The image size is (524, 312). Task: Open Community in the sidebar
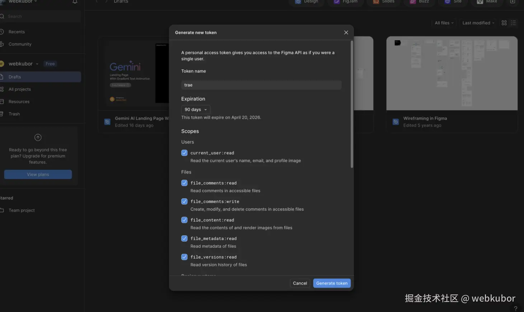(20, 44)
